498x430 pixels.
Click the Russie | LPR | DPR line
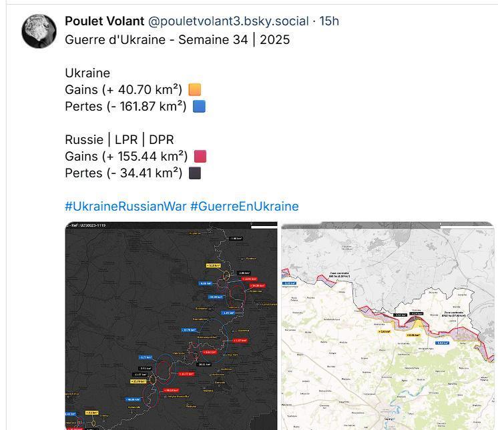pos(119,140)
